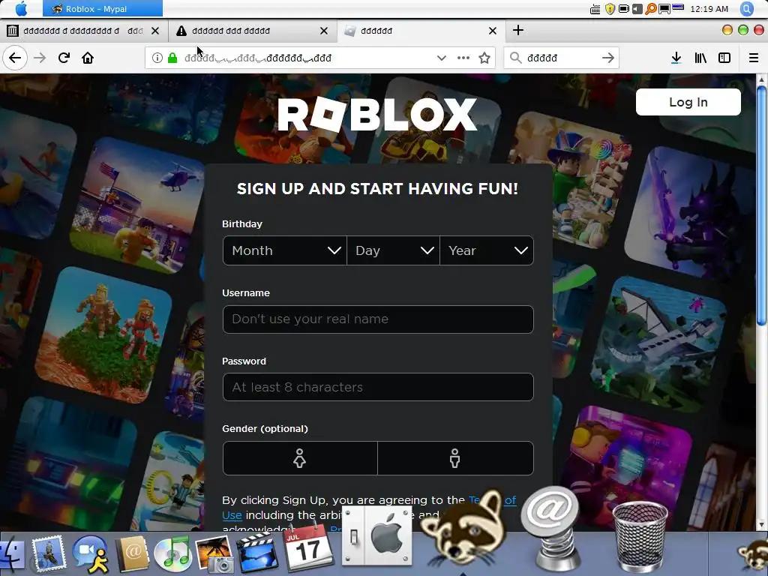Screen dimensions: 768x576
Task: Open System Preferences in the dock
Action: 376,536
